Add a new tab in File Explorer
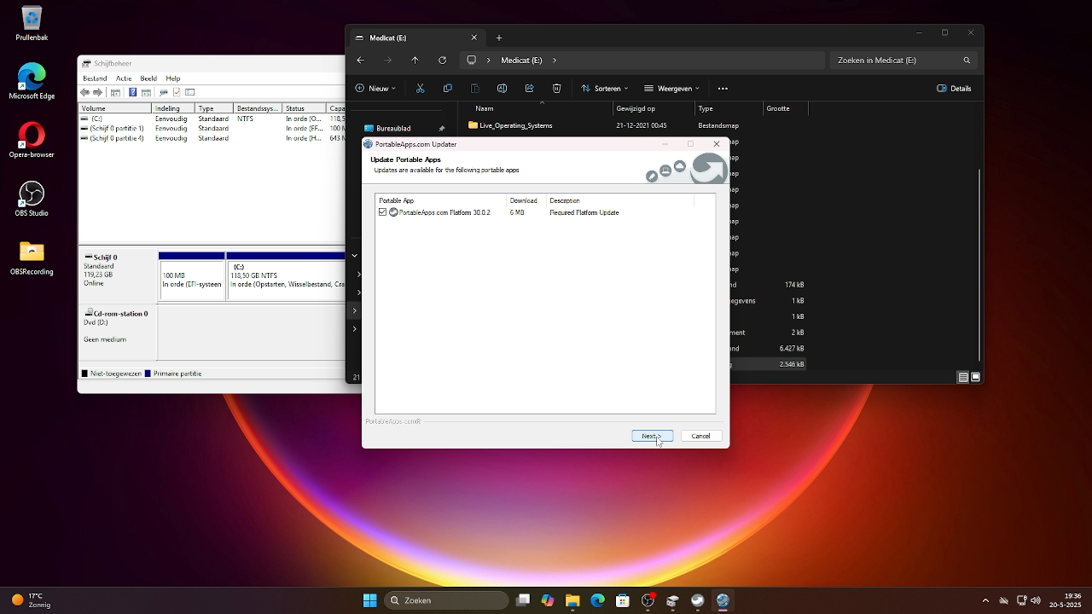1092x614 pixels. pos(499,38)
